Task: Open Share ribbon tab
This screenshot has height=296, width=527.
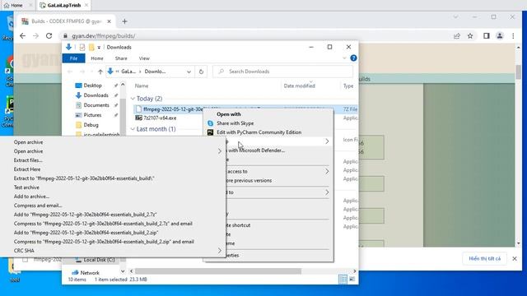Action: (x=121, y=58)
